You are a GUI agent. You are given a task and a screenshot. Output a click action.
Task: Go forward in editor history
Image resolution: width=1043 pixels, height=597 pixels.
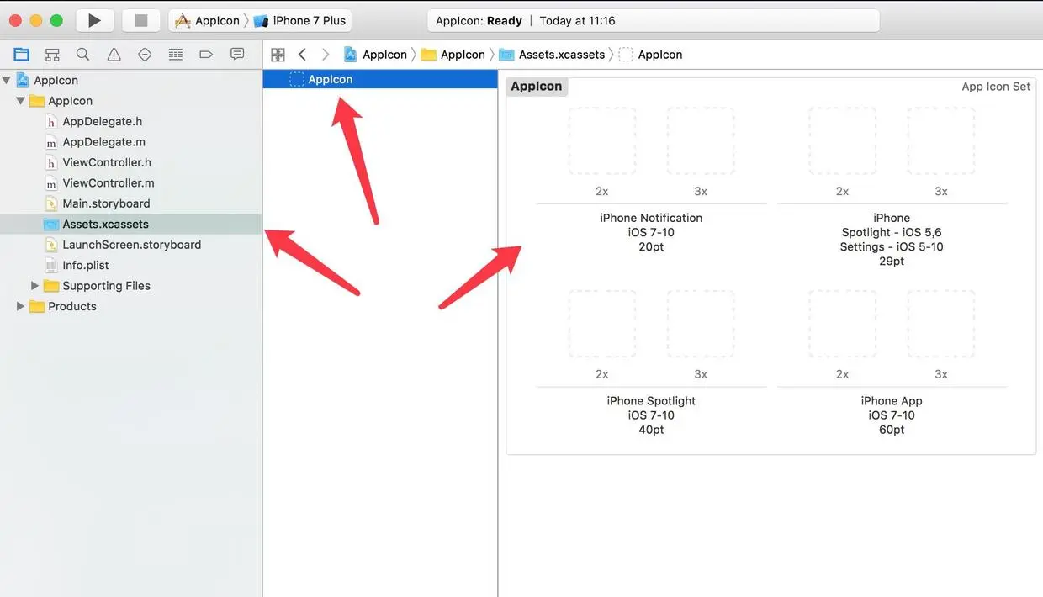pos(326,55)
